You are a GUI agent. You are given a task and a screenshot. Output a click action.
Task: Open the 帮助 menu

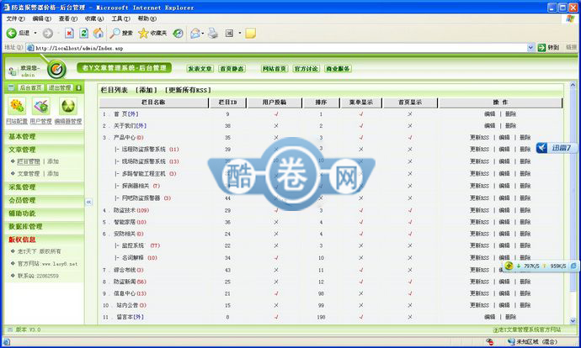pyautogui.click(x=147, y=18)
